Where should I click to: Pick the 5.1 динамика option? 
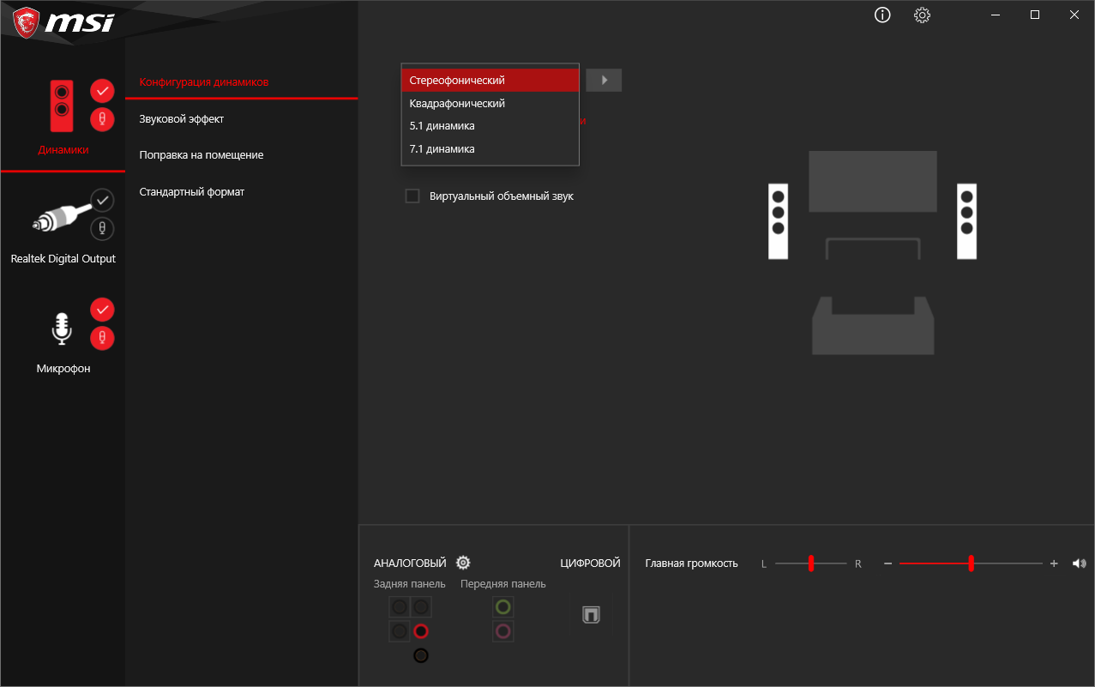490,126
